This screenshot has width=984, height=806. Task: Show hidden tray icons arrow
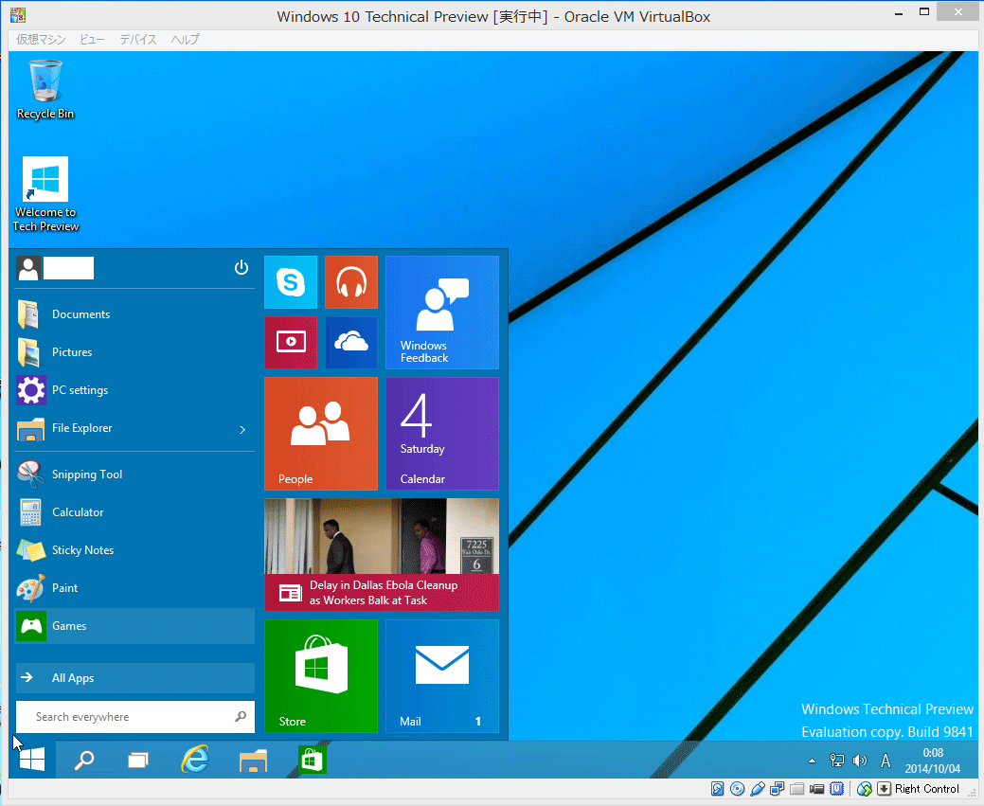(x=812, y=761)
